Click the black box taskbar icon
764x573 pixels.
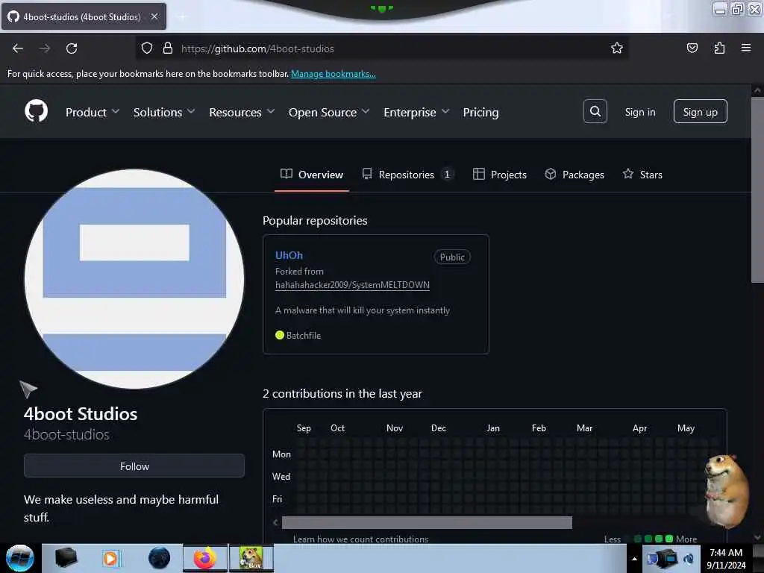pos(66,558)
